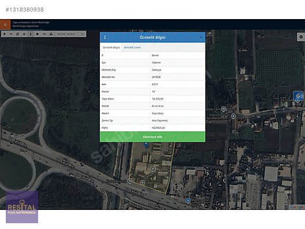Switch to the Bina/BB Listesi tab
The width and height of the screenshot is (305, 229).
[x=132, y=47]
